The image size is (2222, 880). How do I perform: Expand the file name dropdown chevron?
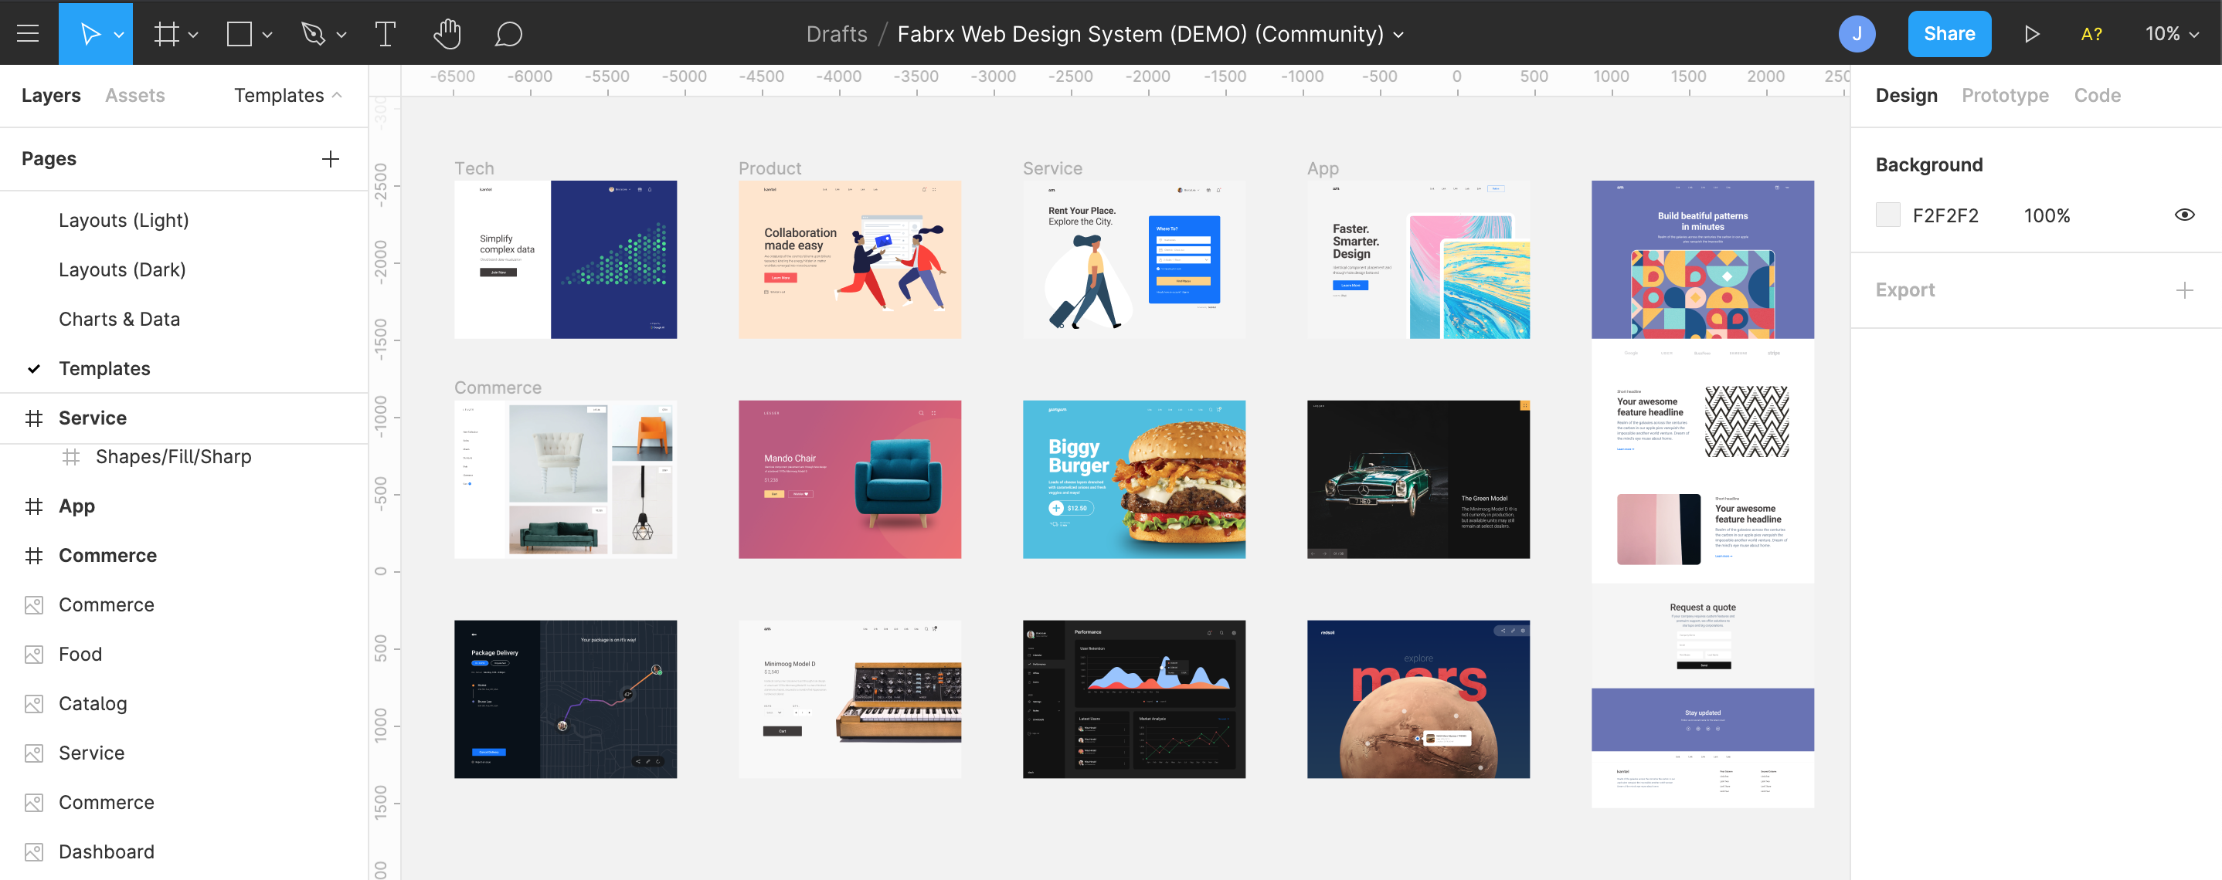1399,35
